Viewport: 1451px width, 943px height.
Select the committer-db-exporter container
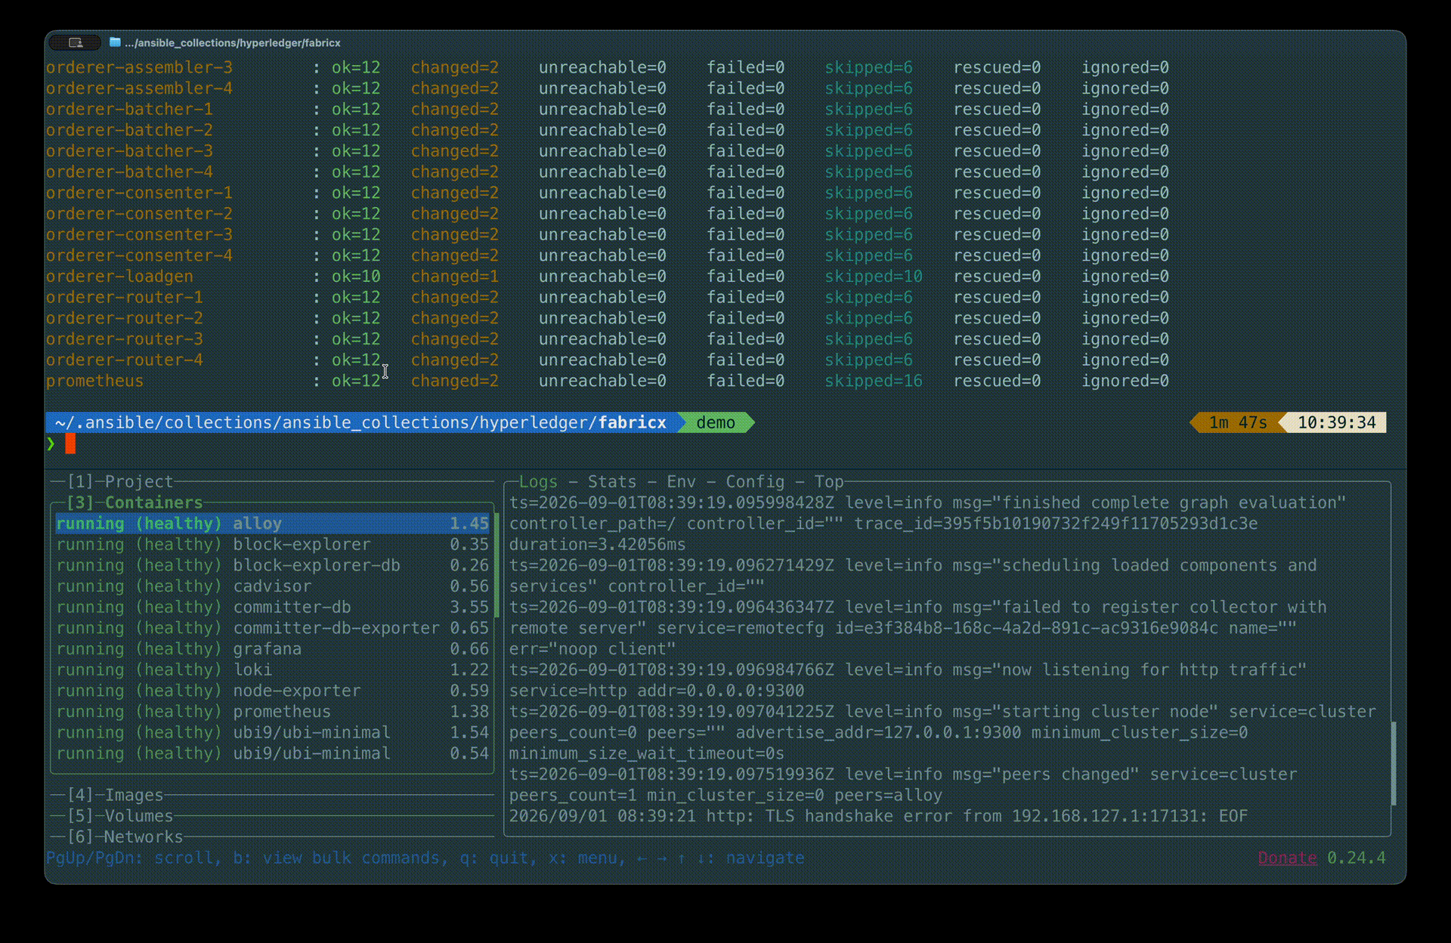(x=273, y=628)
